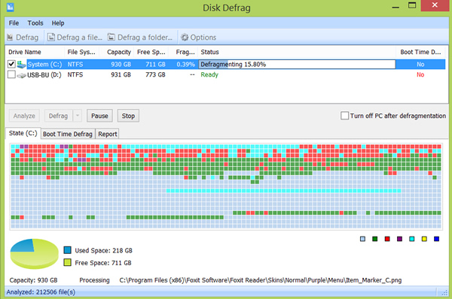Click the Used Space: 218 GB text

(103, 250)
